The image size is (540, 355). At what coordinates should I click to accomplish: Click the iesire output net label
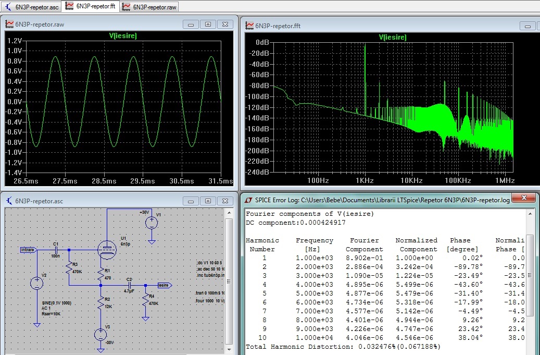click(165, 285)
